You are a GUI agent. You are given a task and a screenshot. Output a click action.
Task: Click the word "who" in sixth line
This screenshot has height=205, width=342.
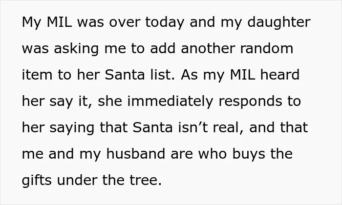pyautogui.click(x=213, y=154)
